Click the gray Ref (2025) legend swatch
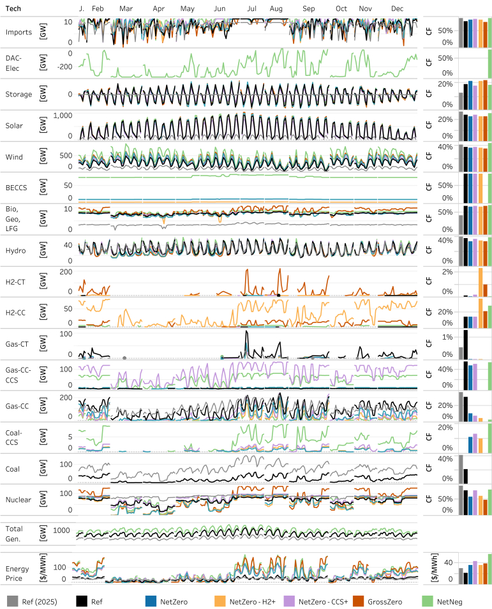Screen dimensions: 492x609 (x=12, y=601)
